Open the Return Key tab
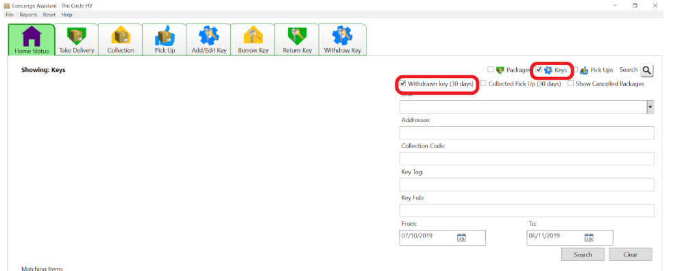The height and width of the screenshot is (271, 682). [x=297, y=40]
